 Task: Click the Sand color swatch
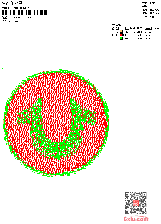[121, 32]
